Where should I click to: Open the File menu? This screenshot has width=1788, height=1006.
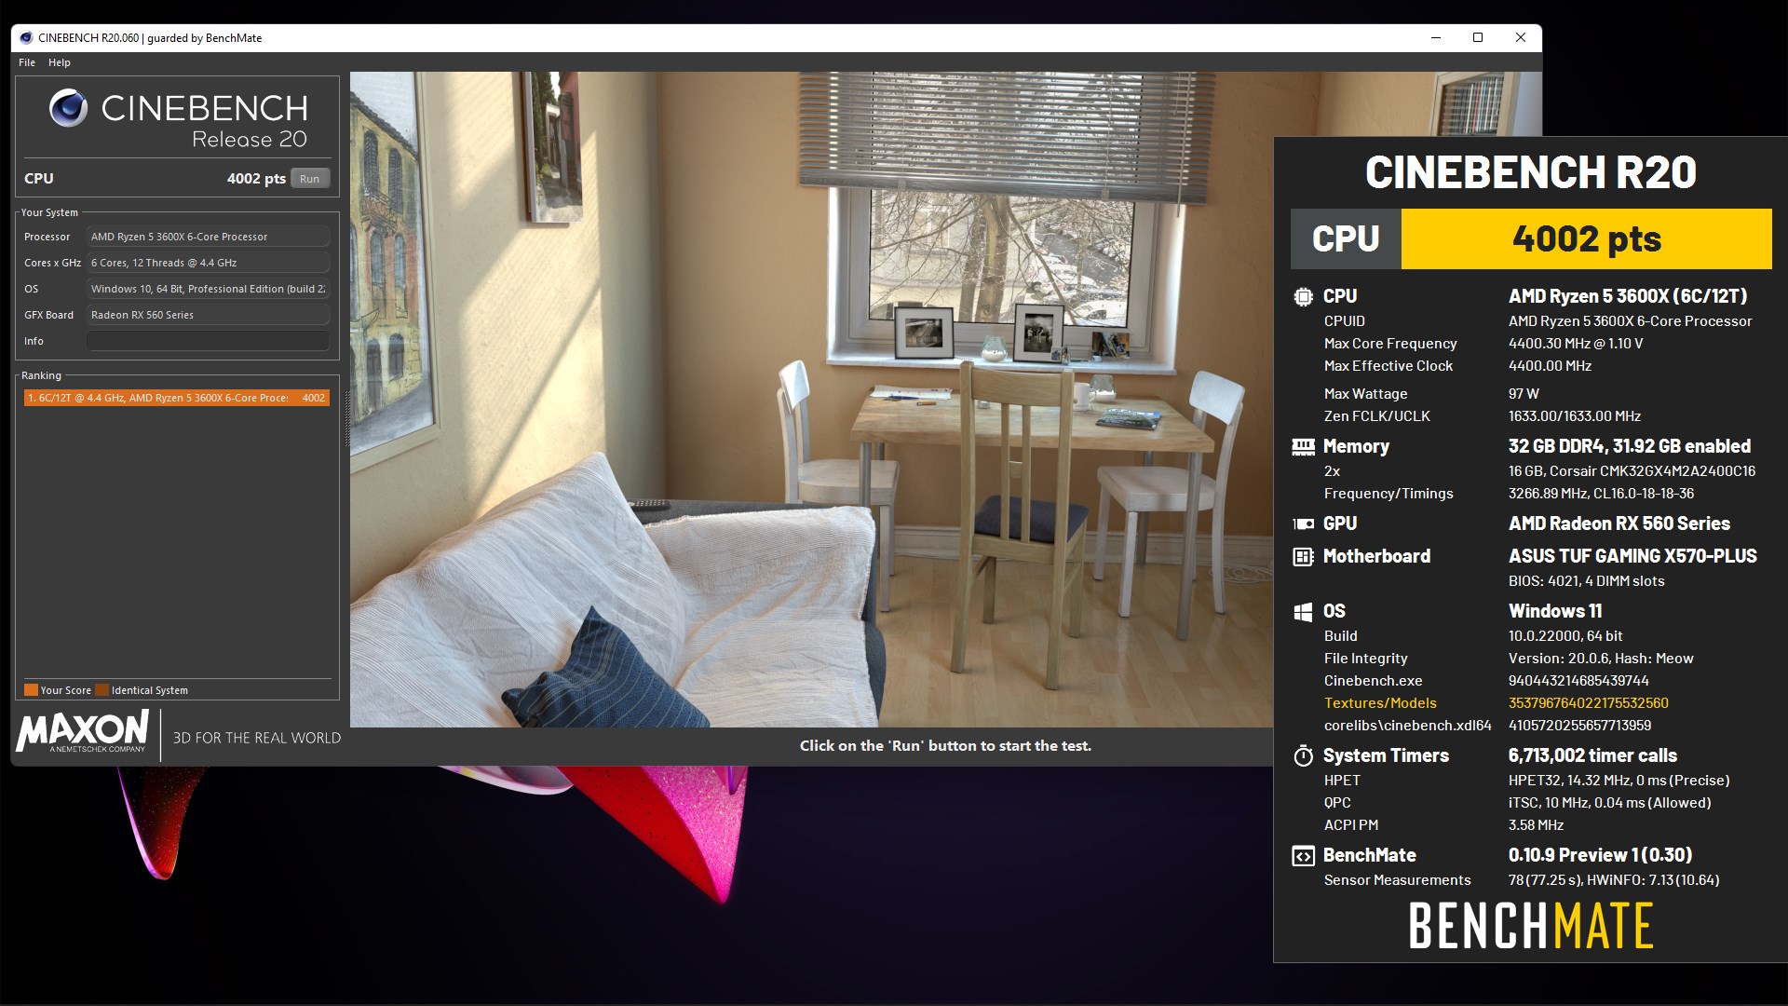coord(27,62)
